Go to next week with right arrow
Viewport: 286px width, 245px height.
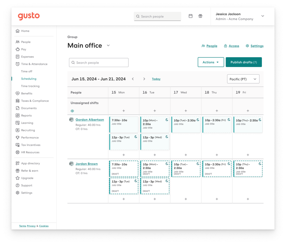[144, 79]
